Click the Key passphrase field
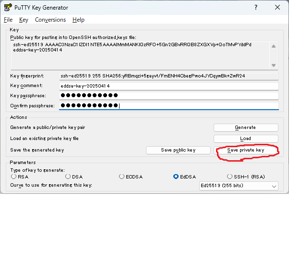 [x=169, y=96]
